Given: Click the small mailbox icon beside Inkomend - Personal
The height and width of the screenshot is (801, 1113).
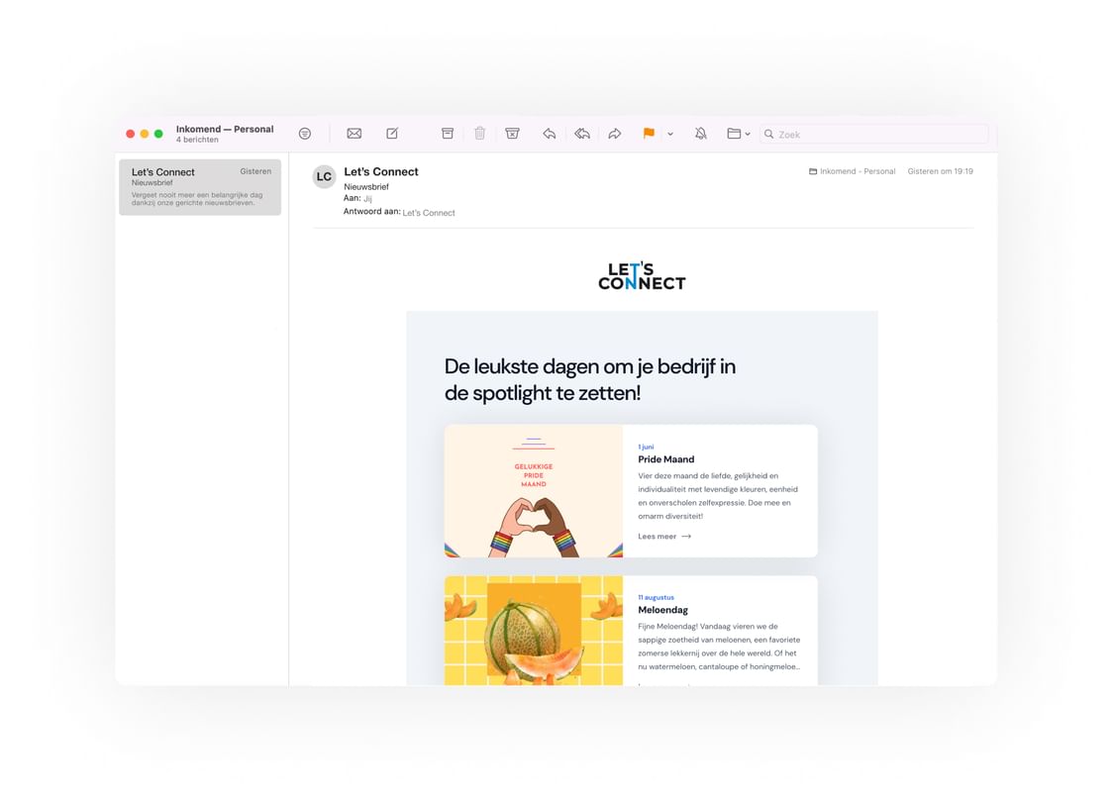Looking at the screenshot, I should tap(813, 171).
